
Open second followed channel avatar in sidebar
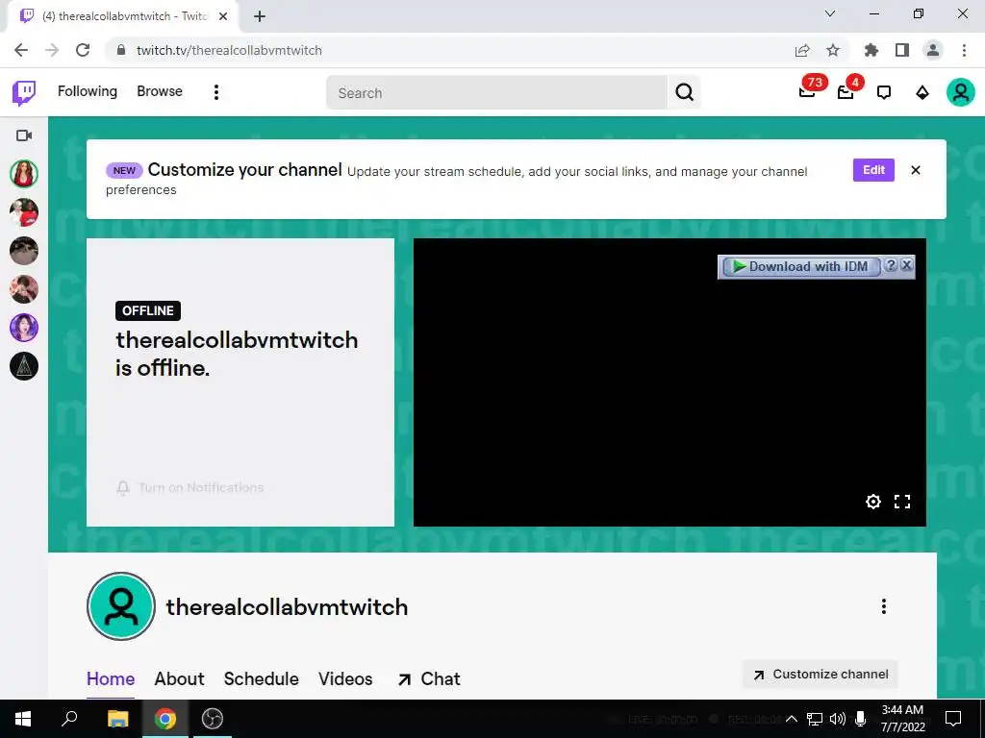(24, 212)
